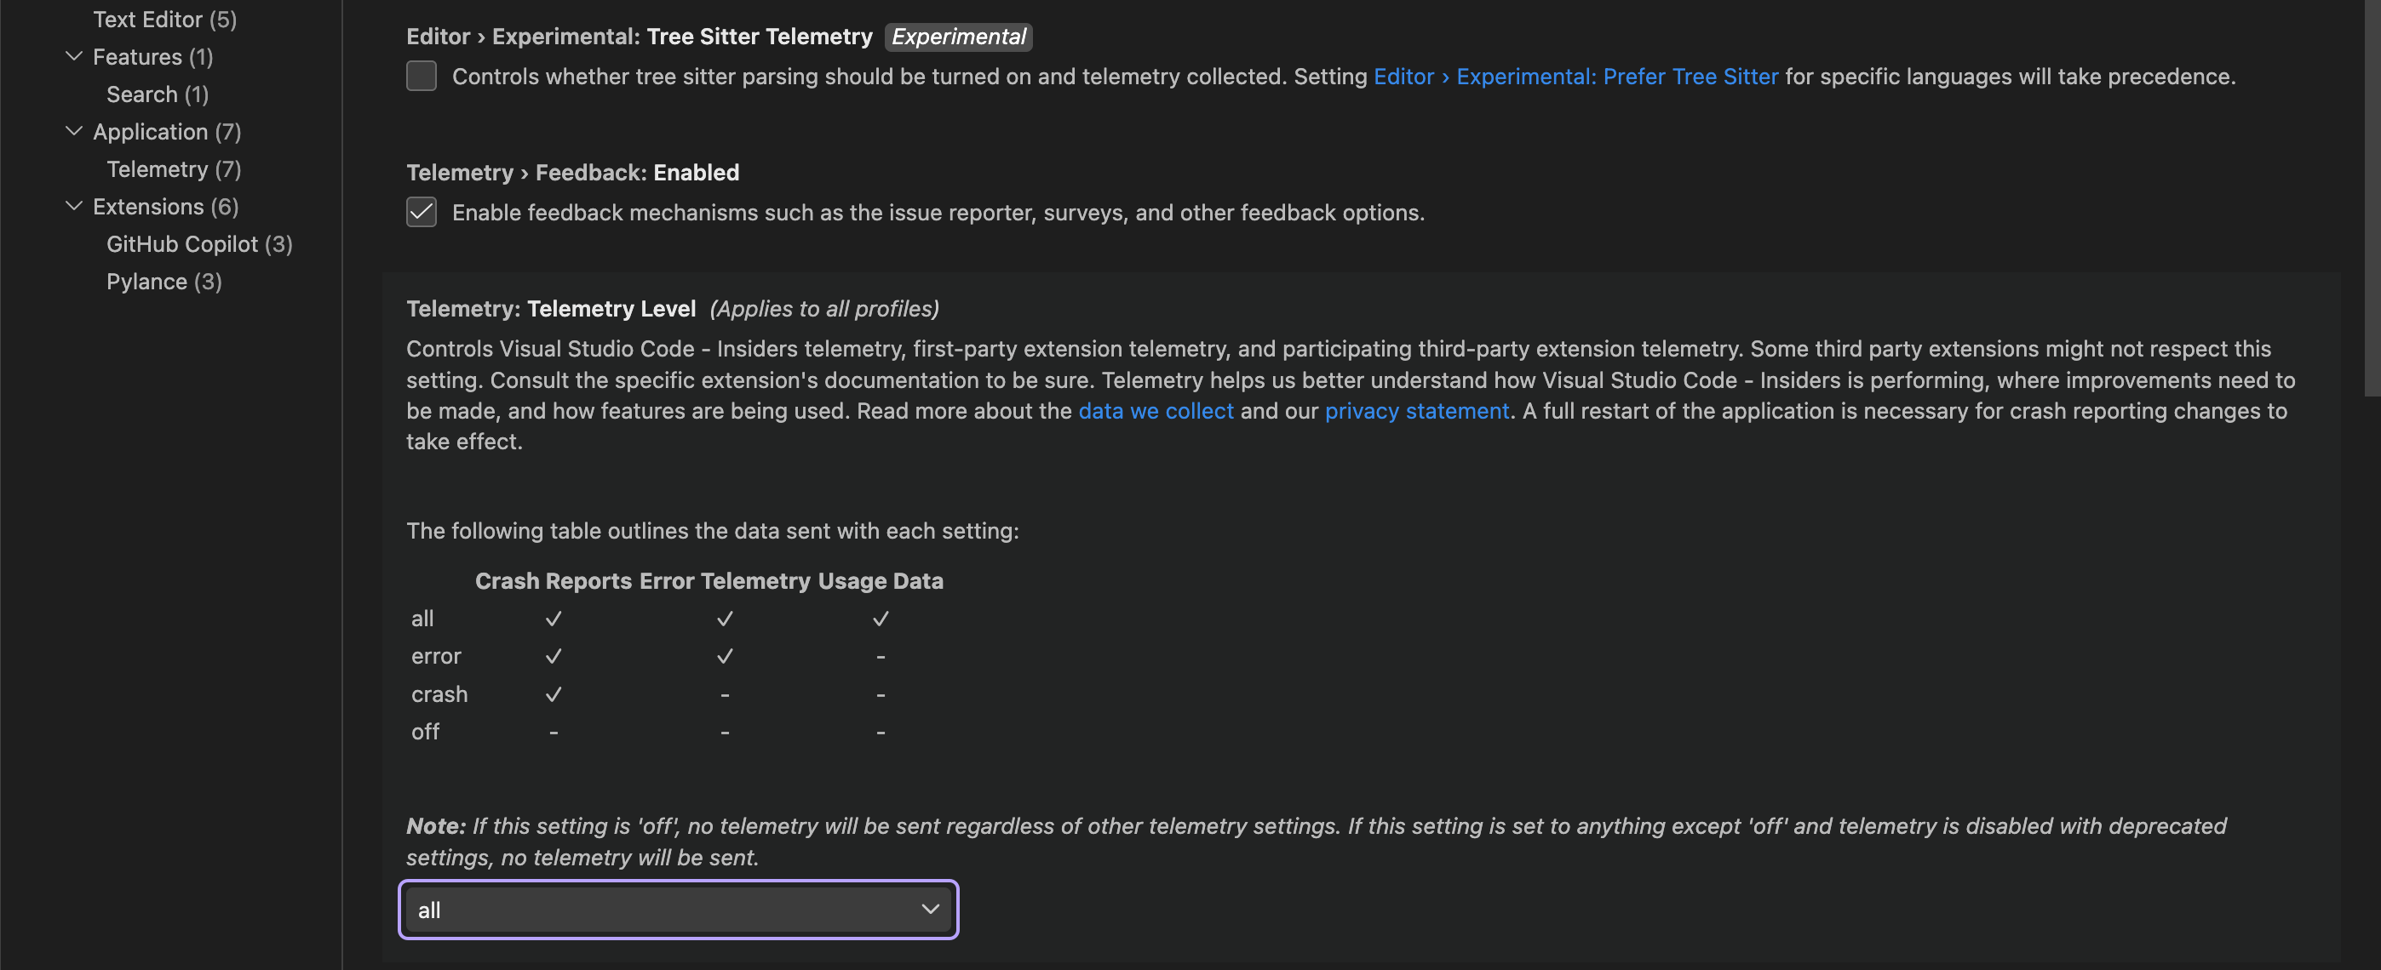2381x970 pixels.
Task: Select Extensions (6) category
Action: [x=165, y=206]
